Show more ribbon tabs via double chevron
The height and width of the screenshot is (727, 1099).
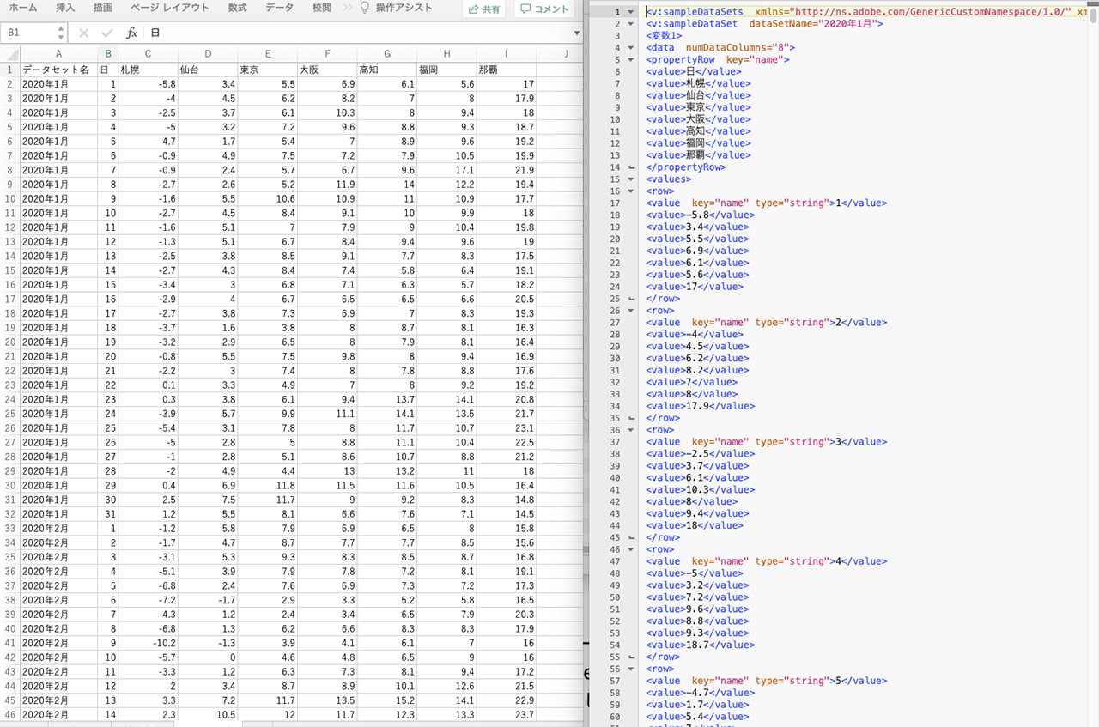click(x=346, y=8)
